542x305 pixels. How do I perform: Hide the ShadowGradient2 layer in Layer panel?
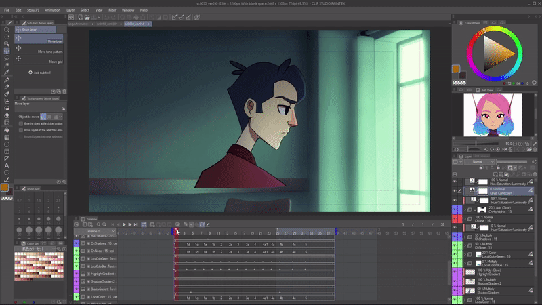coord(455,281)
